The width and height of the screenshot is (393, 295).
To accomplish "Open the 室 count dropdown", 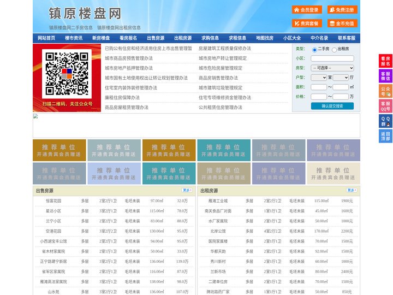I will click(x=319, y=78).
